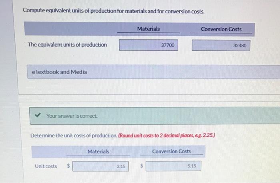Click the Materials equivalent units field showing 37700
This screenshot has width=280, height=183.
[x=148, y=45]
